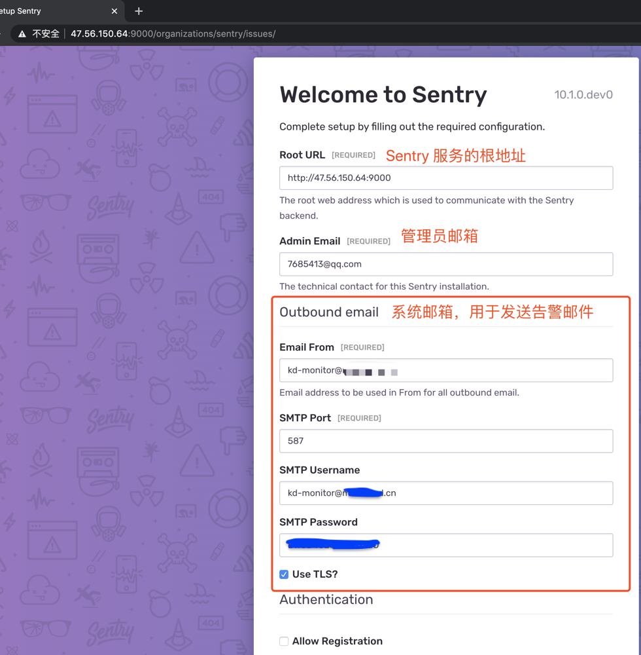Image resolution: width=641 pixels, height=655 pixels.
Task: Click the version text 10.1.0.dev0
Action: (583, 95)
